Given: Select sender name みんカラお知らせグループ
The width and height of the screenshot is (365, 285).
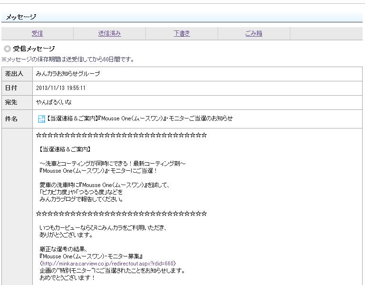Looking at the screenshot, I should [x=68, y=74].
